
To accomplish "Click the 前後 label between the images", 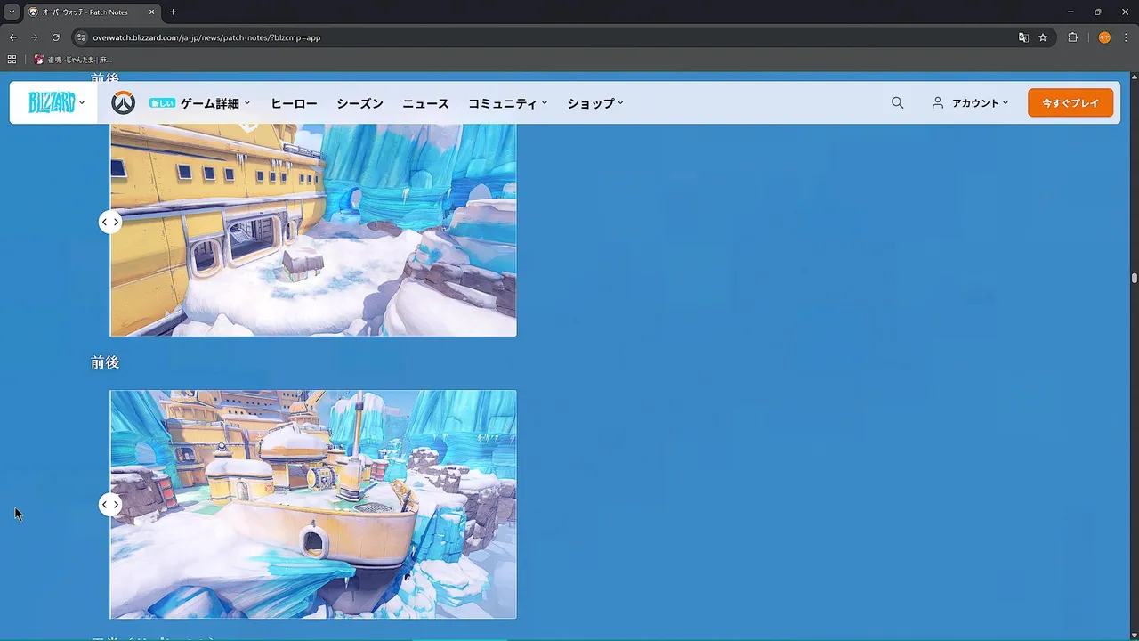I will 105,362.
